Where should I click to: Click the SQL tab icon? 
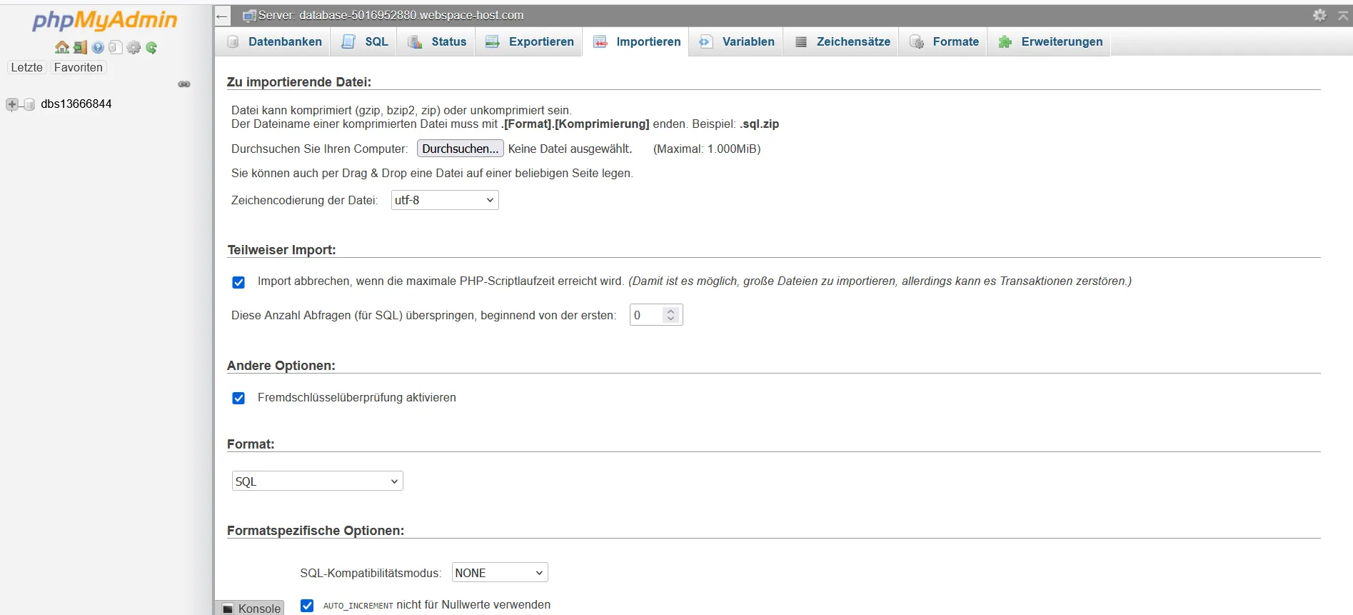[x=348, y=42]
